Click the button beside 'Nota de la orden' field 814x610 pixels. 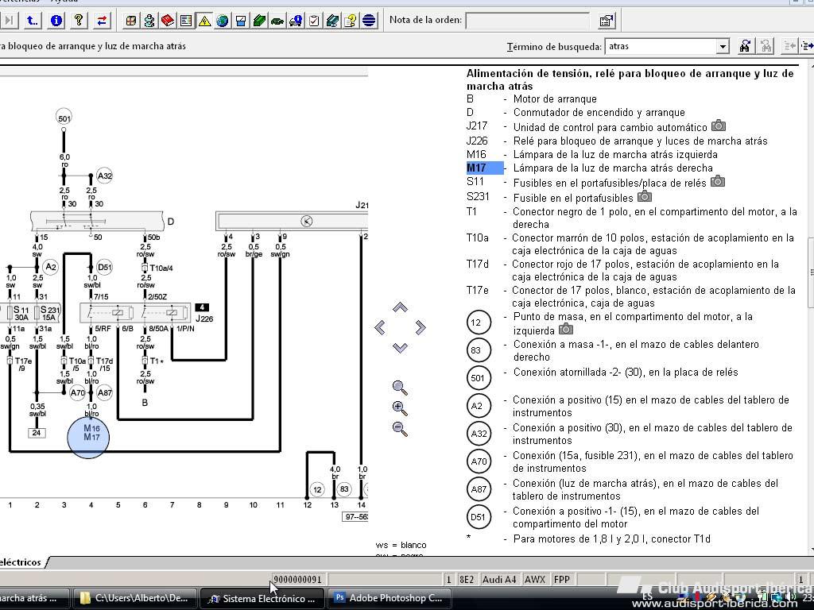[606, 21]
